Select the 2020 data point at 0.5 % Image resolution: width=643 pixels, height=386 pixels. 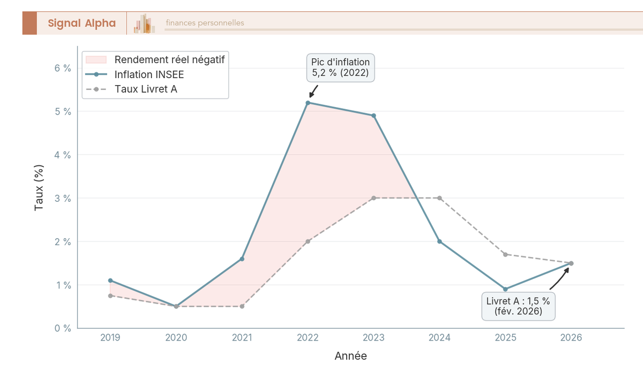pos(176,306)
